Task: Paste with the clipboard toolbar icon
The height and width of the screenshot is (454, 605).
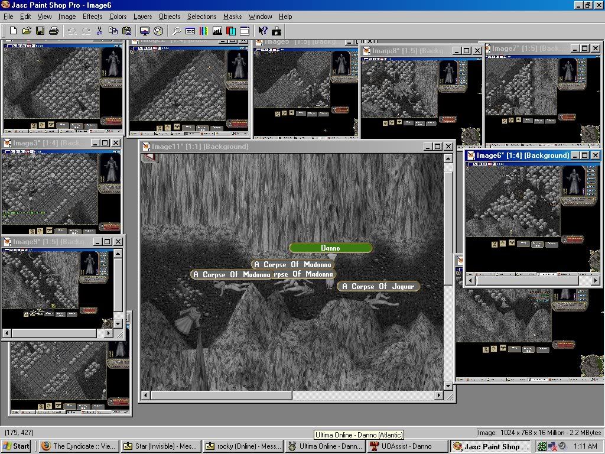Action: click(x=126, y=31)
